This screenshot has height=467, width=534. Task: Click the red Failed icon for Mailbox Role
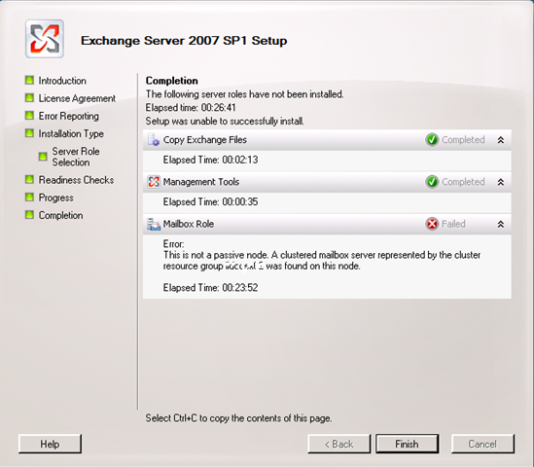pos(432,224)
